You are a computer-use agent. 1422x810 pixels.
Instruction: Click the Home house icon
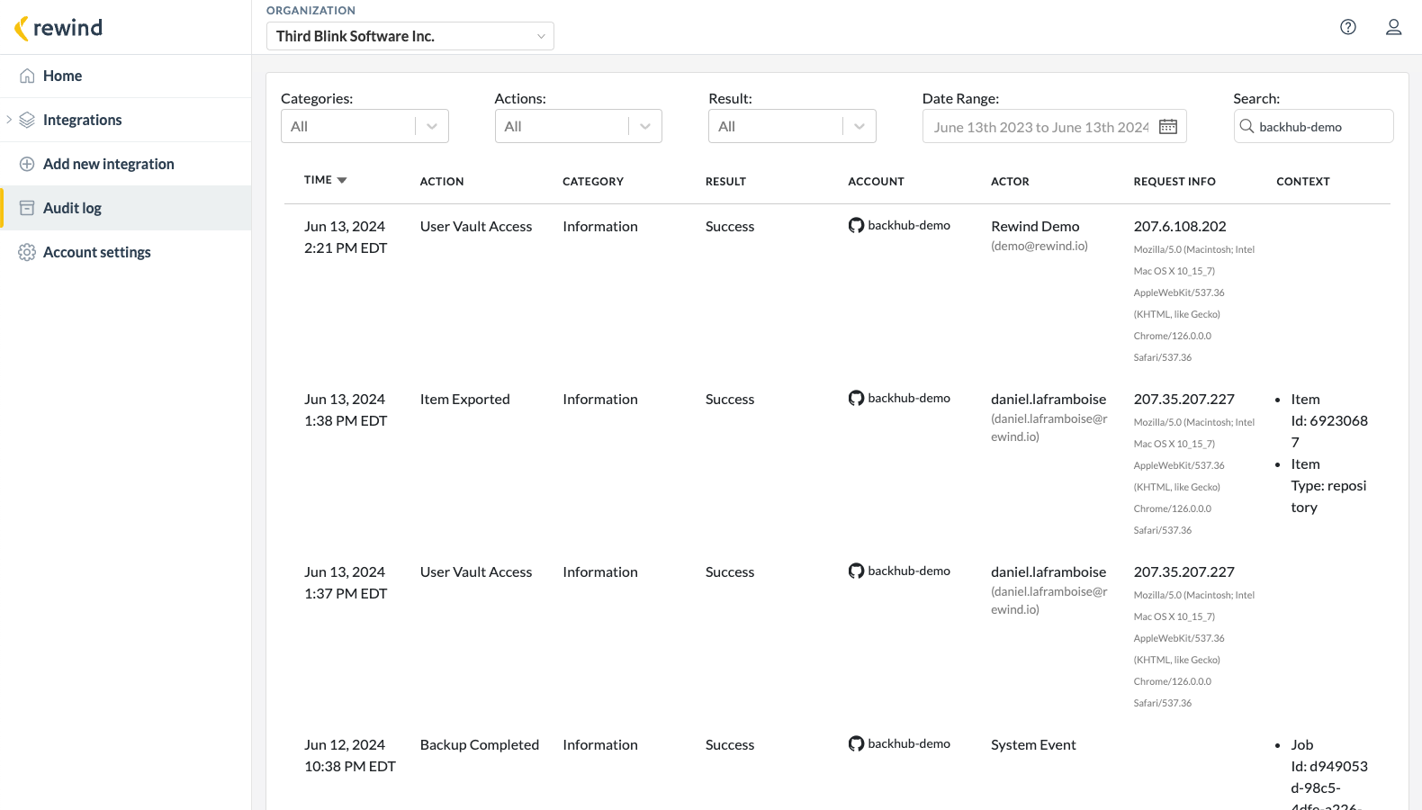[27, 76]
